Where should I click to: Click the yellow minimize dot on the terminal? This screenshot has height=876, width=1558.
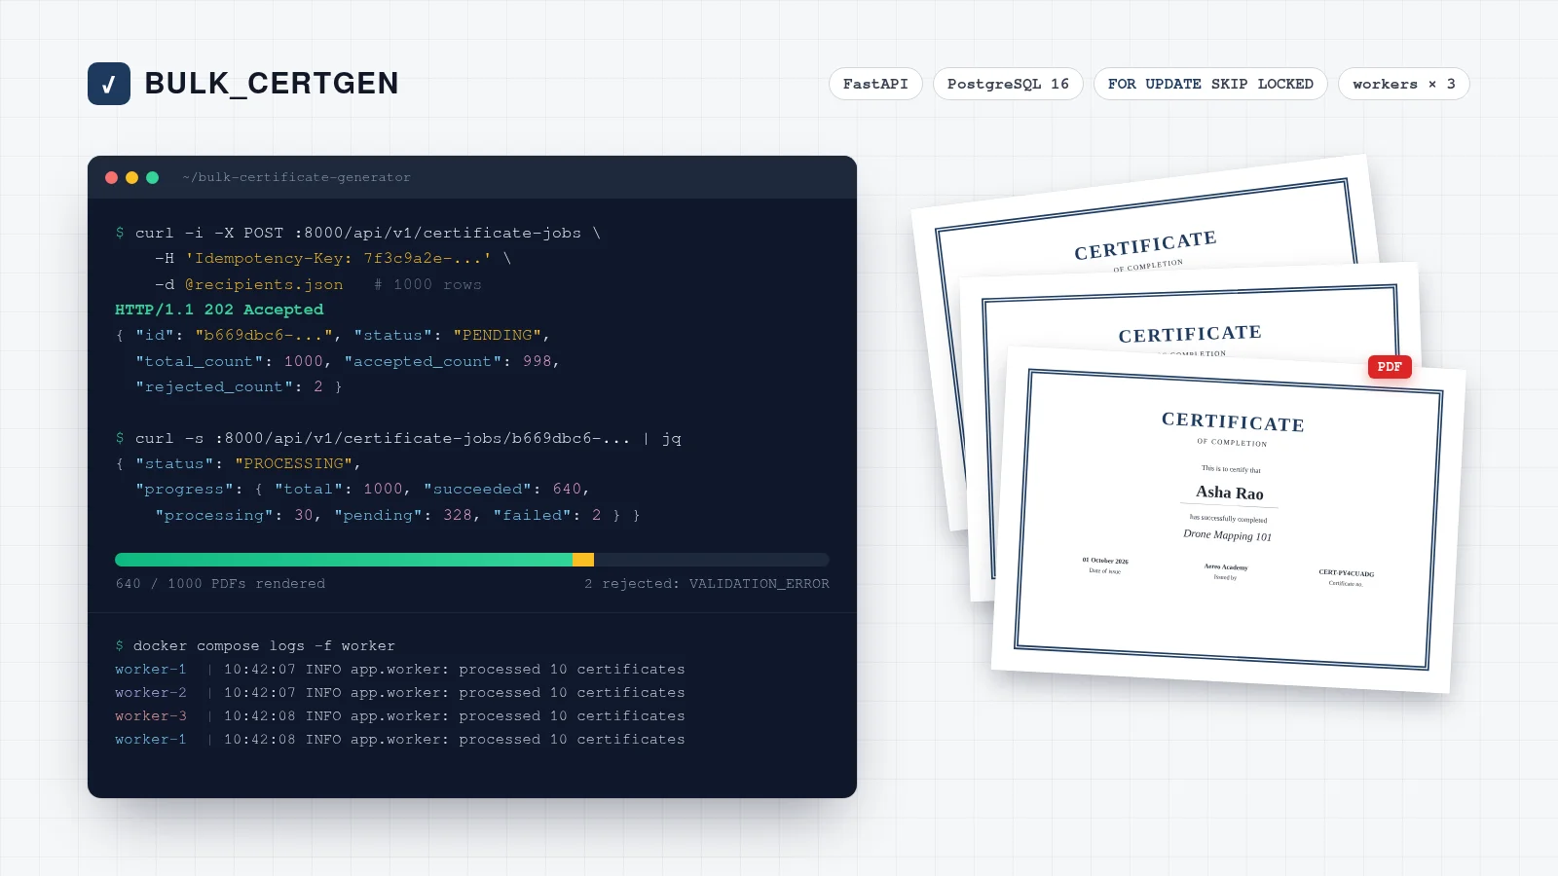[x=131, y=177]
